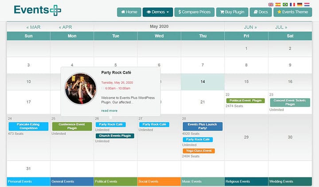Select the UK English flag
This screenshot has height=187, width=319.
[271, 4]
